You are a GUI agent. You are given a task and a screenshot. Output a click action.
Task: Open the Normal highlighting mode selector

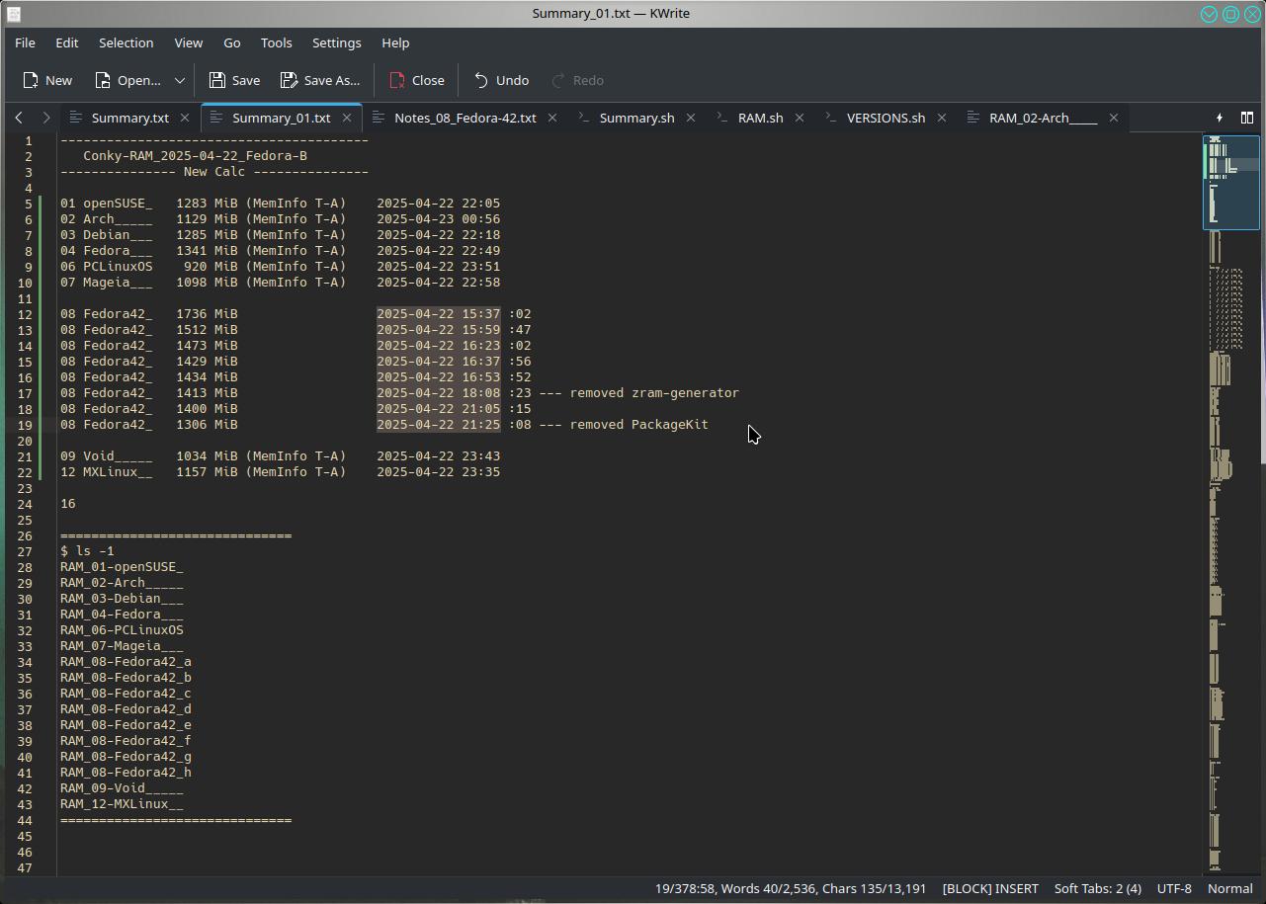tap(1229, 888)
